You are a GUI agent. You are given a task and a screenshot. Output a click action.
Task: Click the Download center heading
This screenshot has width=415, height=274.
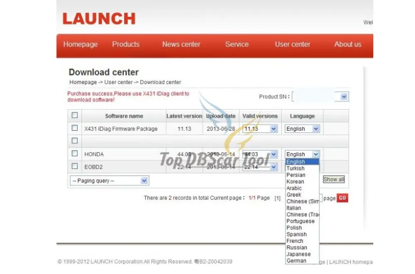click(104, 72)
